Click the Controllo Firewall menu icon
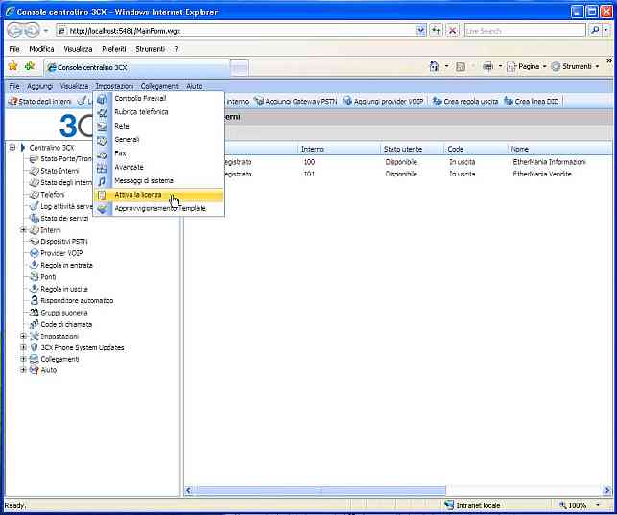This screenshot has height=515, width=617. pos(102,99)
